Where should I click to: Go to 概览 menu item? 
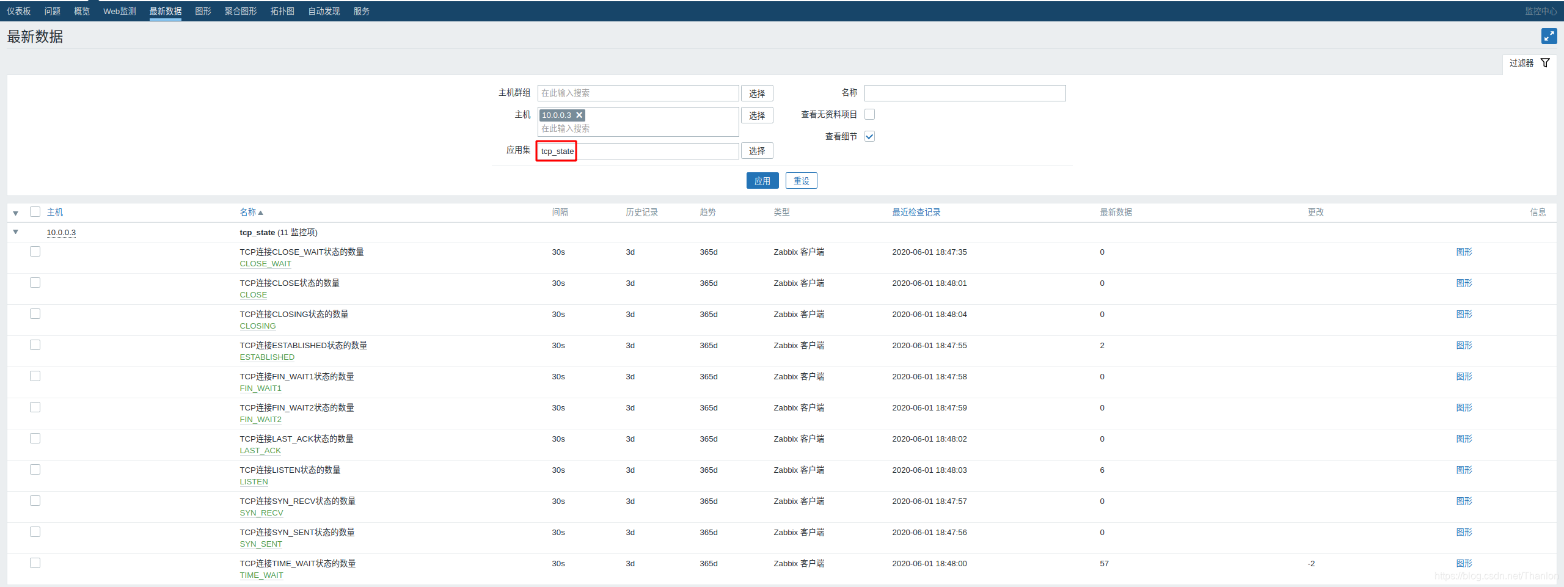(x=82, y=12)
